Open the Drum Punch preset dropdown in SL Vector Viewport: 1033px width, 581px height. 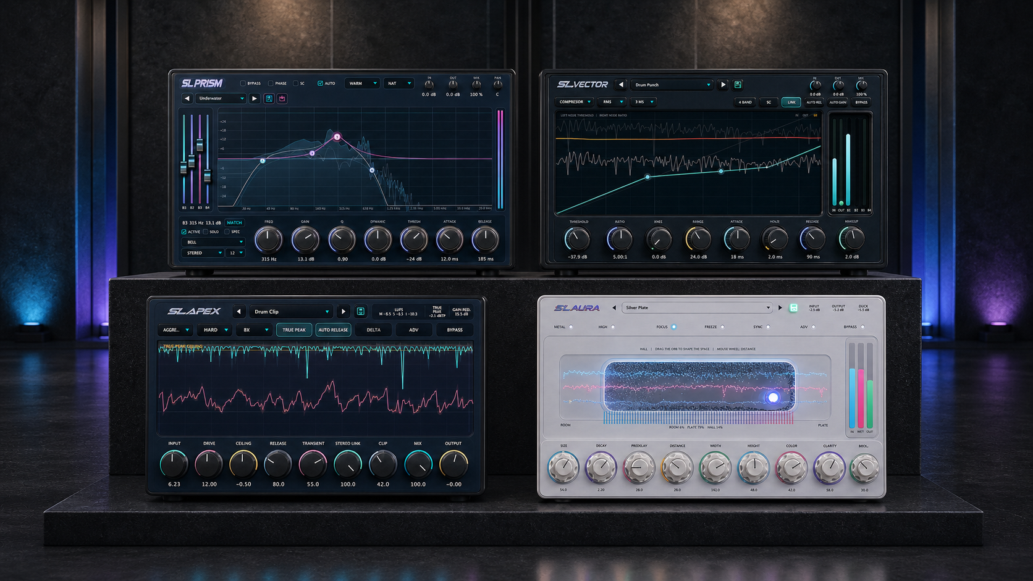(x=672, y=85)
